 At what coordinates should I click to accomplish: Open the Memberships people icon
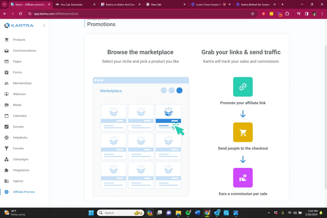(7, 83)
